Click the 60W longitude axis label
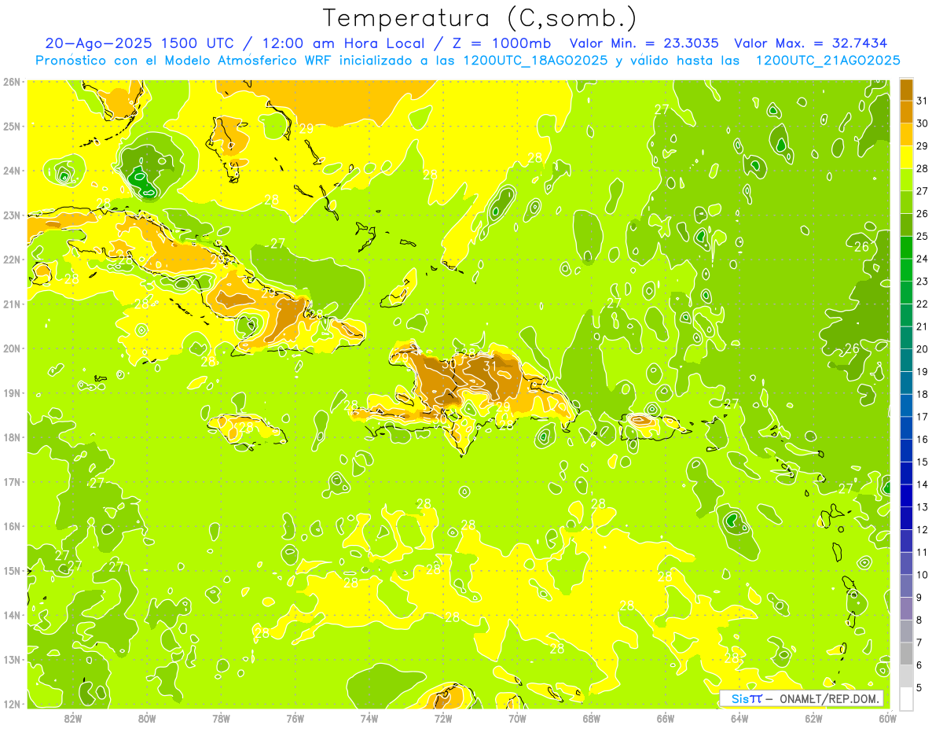 pyautogui.click(x=887, y=718)
